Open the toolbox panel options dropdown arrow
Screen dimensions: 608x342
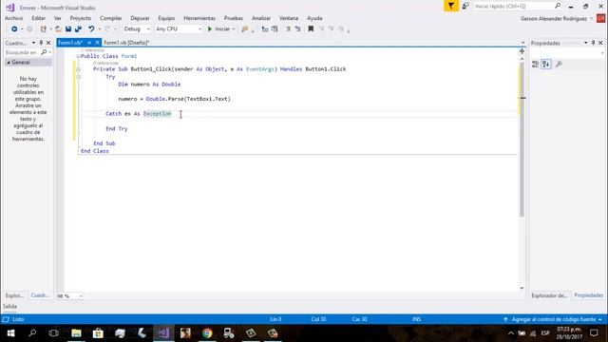[x=33, y=43]
